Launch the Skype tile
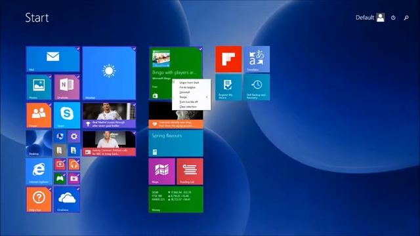The width and height of the screenshot is (420, 236). coord(67,115)
